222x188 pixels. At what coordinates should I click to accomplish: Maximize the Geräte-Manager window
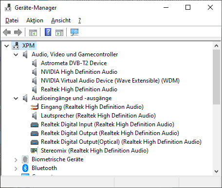click(x=188, y=7)
